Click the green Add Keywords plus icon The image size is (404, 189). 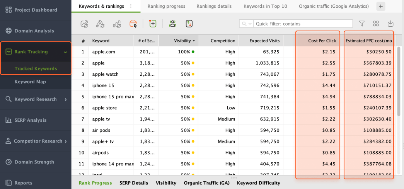coord(153,24)
